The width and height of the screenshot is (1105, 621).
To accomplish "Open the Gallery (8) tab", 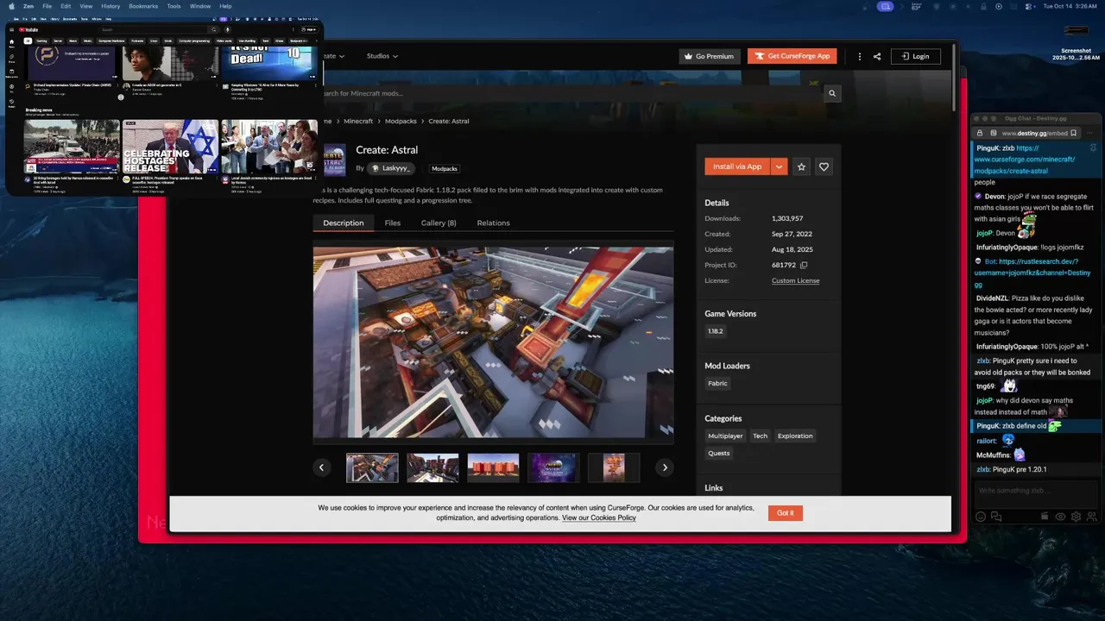I will pyautogui.click(x=439, y=223).
